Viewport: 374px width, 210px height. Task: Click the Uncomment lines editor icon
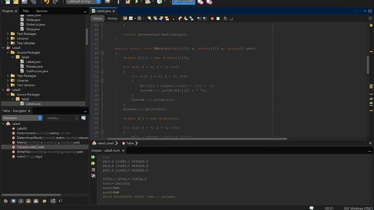[x=231, y=18]
